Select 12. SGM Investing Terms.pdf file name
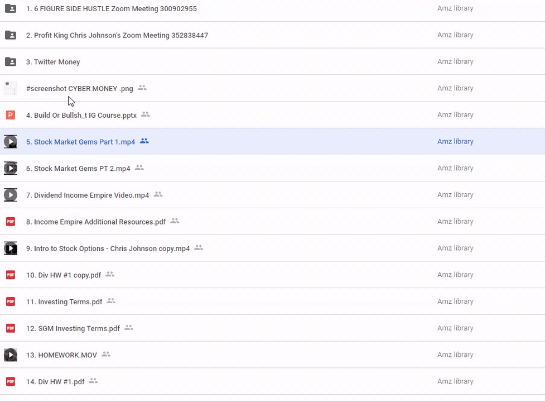Image resolution: width=545 pixels, height=402 pixels. (73, 328)
